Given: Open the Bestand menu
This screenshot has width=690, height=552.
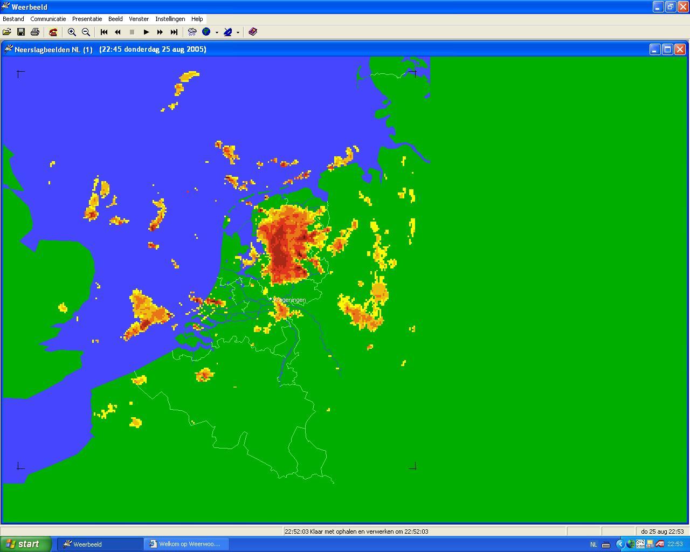Looking at the screenshot, I should [13, 19].
